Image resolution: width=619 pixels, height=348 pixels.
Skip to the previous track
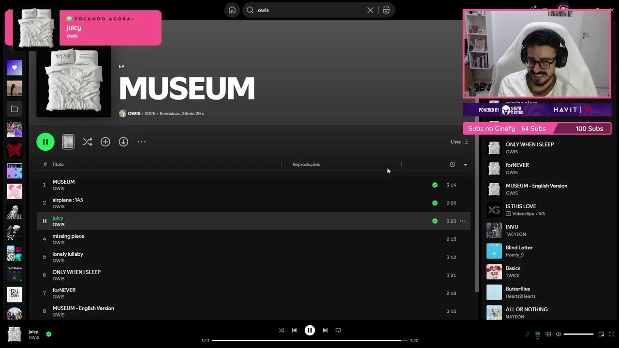pyautogui.click(x=294, y=330)
